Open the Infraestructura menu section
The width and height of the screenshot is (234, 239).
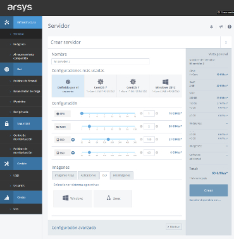click(21, 22)
